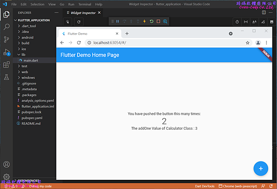Click the Chrome localhost address bar
Image resolution: width=277 pixels, height=189 pixels.
162,42
